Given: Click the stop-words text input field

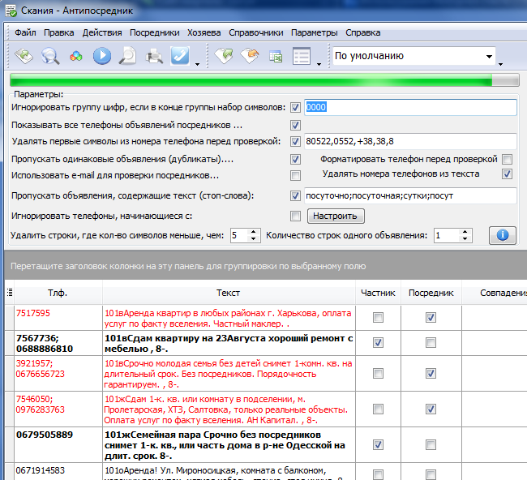Looking at the screenshot, I should (x=409, y=195).
